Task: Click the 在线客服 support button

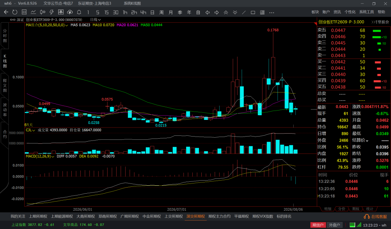Action: (376, 217)
